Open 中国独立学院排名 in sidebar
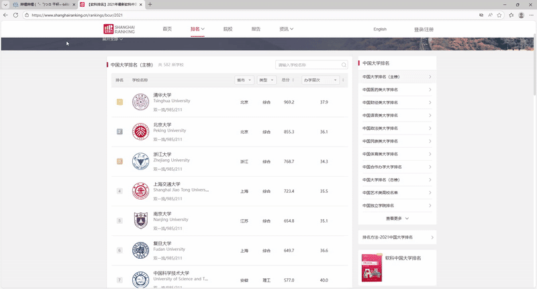 coord(397,206)
